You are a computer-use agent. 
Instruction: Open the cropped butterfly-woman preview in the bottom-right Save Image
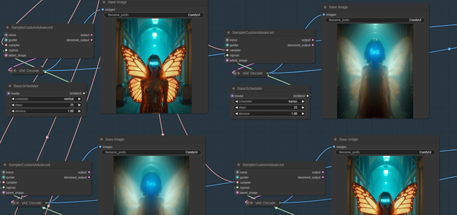pyautogui.click(x=385, y=185)
